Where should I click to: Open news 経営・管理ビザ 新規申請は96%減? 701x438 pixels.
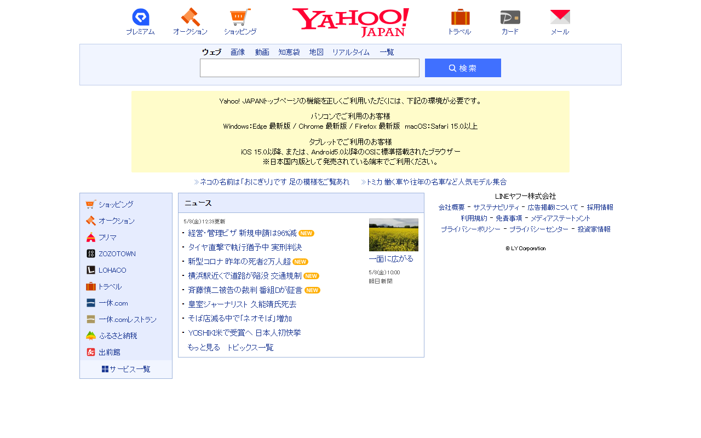[x=242, y=233]
